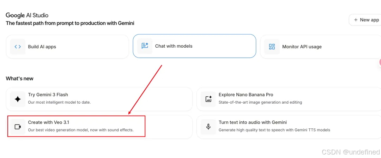The width and height of the screenshot is (381, 158).
Task: Click the image sparkle icon for Nano Banana Pro
Action: pyautogui.click(x=208, y=99)
